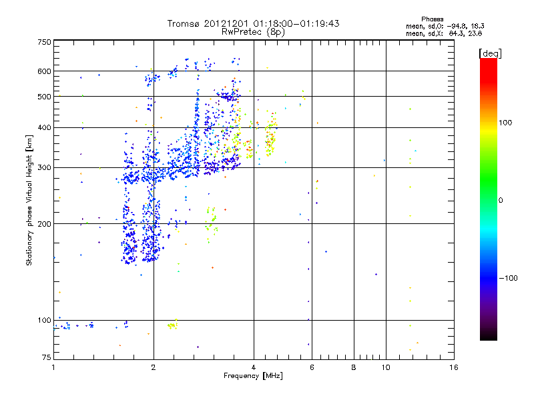Click the colorbar tick label '0'
Screen dimensions: 534x400
[x=501, y=201]
